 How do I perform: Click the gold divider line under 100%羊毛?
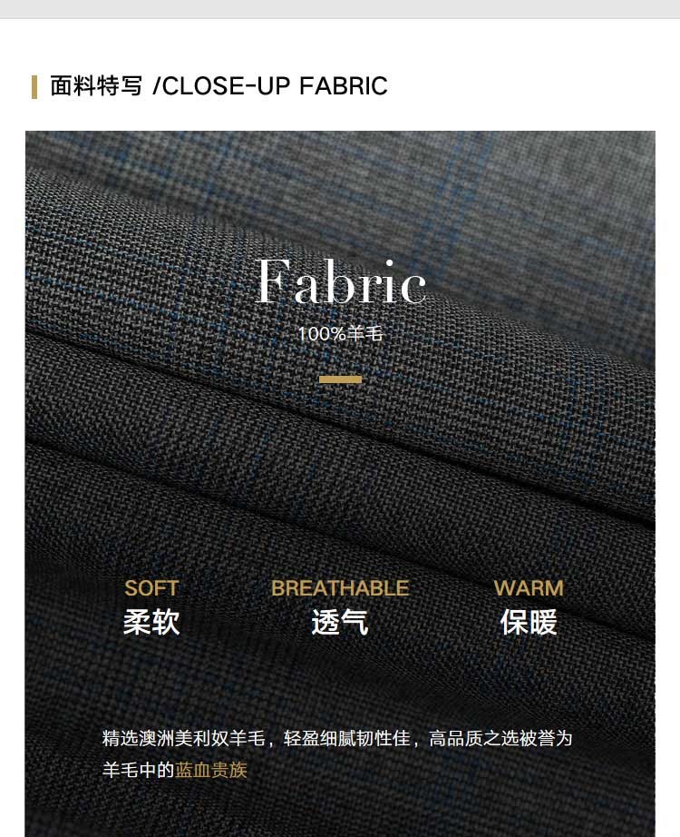(x=340, y=379)
